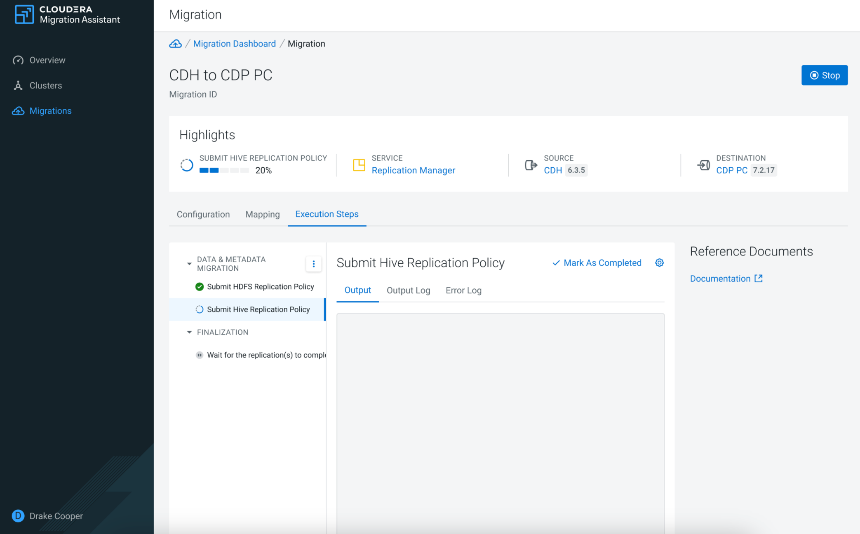Select Migrations in the sidebar

pos(50,111)
